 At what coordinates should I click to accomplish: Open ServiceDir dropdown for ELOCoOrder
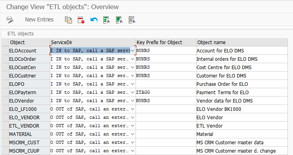[132, 59]
